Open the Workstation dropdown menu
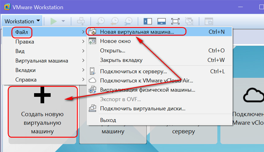 22,21
